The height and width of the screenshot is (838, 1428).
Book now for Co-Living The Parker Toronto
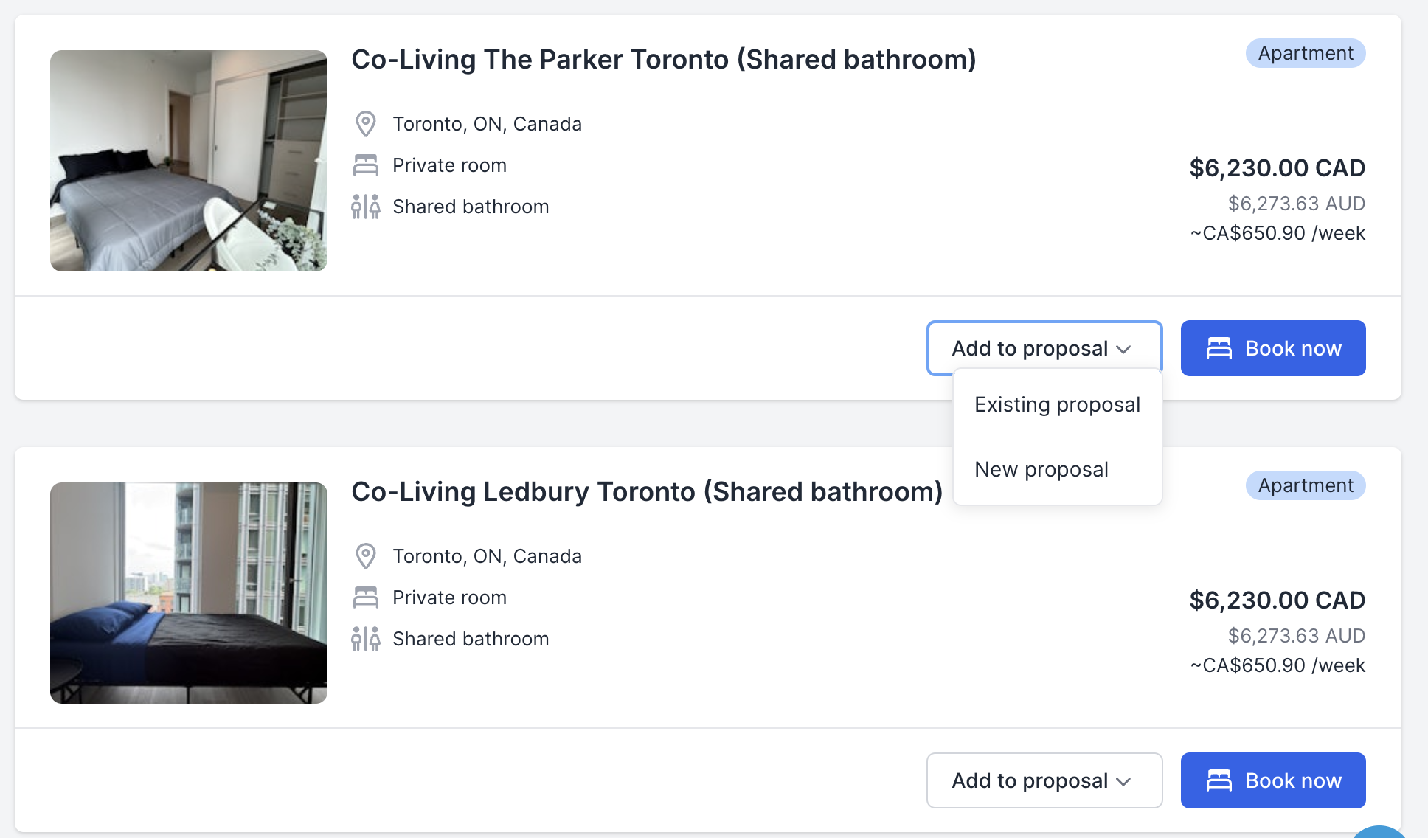point(1273,348)
